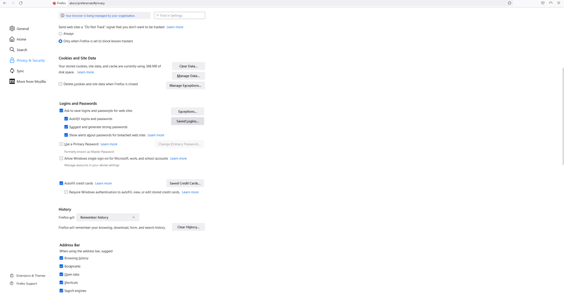Image resolution: width=564 pixels, height=293 pixels.
Task: Click the Clear History button
Action: click(x=188, y=227)
